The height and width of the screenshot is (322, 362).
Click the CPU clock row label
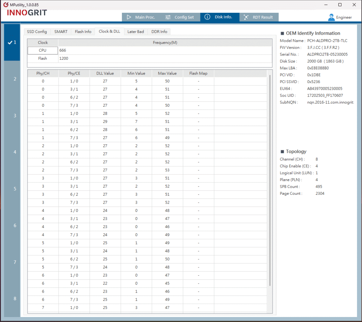[42, 51]
